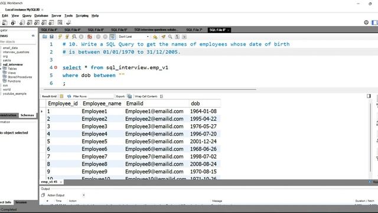Expand the Tables node arrow
Viewport: 378px width, 213px height.
pyautogui.click(x=1, y=69)
